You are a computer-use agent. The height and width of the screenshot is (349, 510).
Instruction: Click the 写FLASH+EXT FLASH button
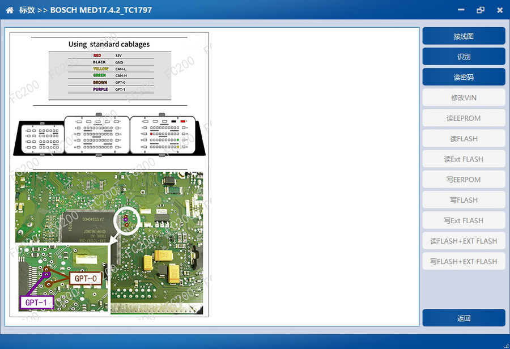464,262
